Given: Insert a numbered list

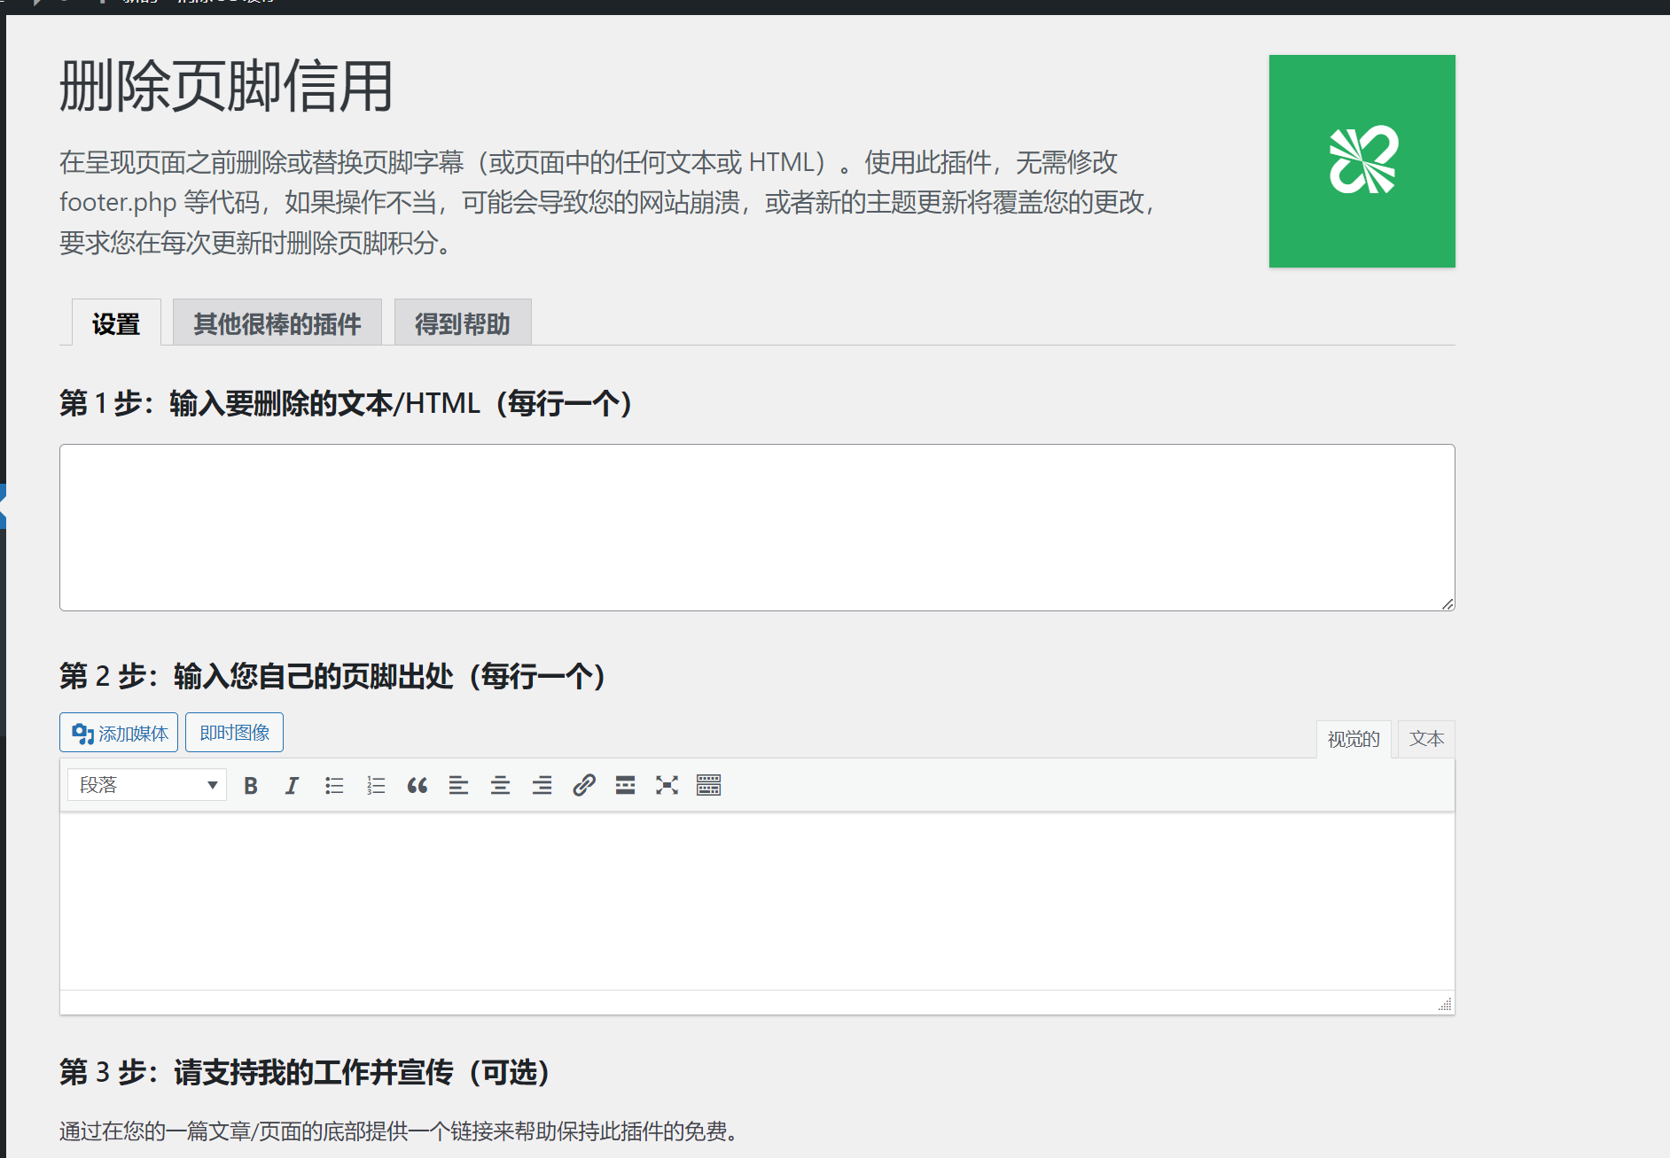Looking at the screenshot, I should [376, 786].
